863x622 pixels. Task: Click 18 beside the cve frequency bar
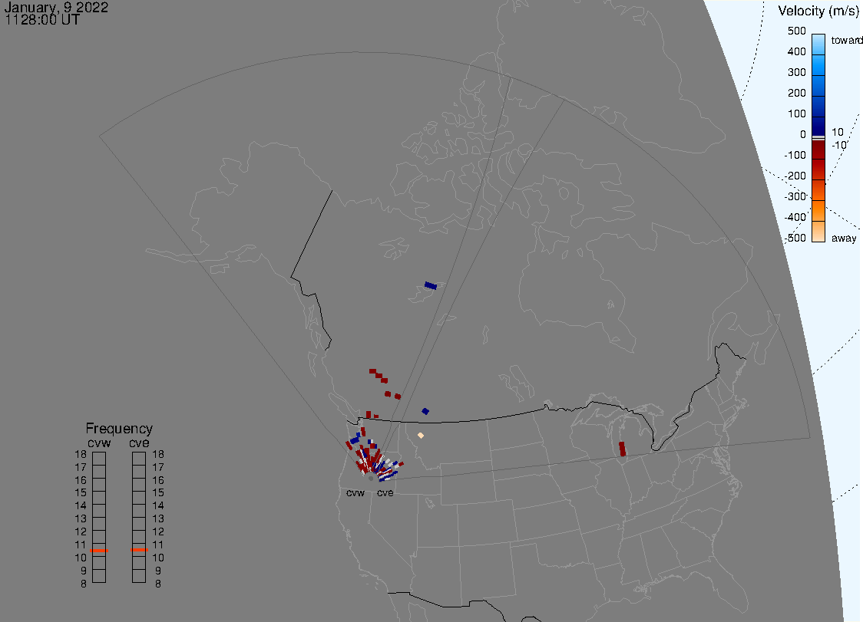(158, 454)
